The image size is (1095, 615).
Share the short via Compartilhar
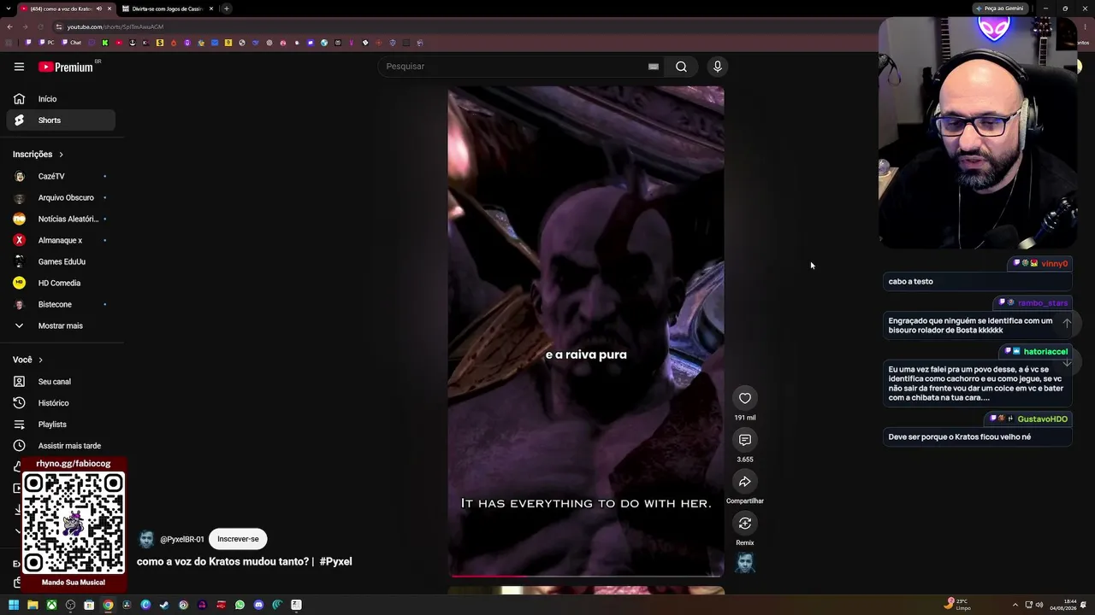tap(745, 482)
